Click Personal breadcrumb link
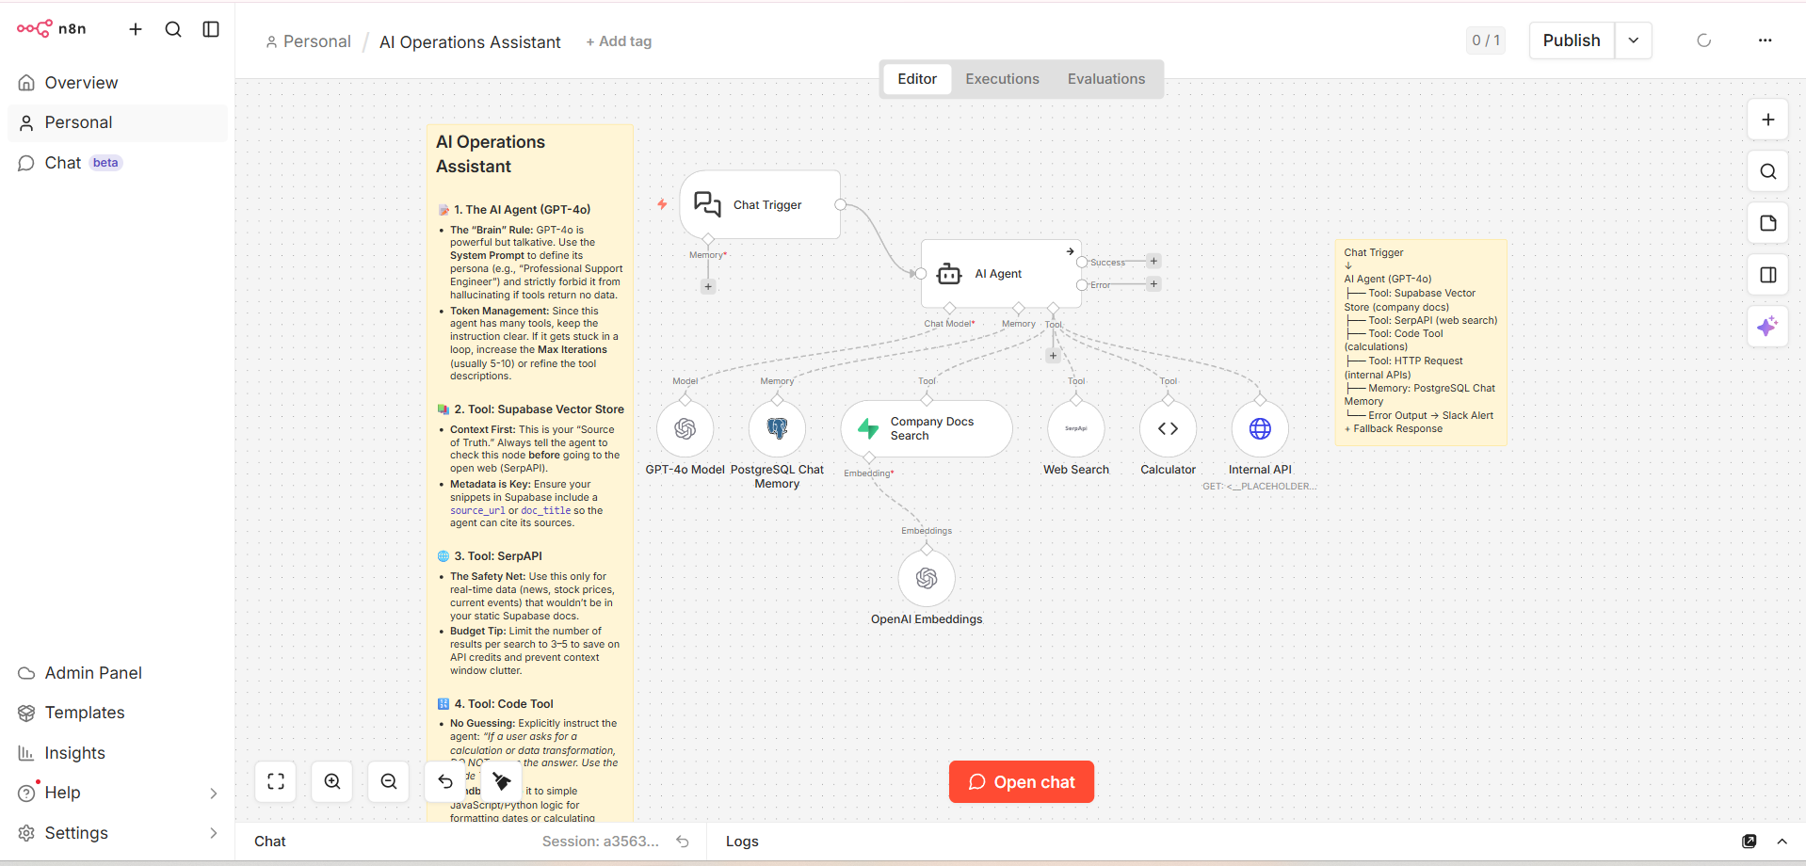Screen dimensions: 1806x866 click(308, 41)
